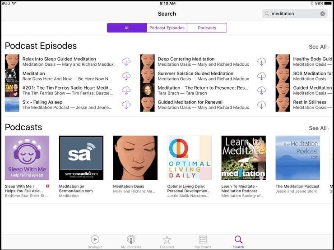This screenshot has width=334, height=250.
Task: Open episode titled Deep Centering Meditation
Action: (x=186, y=59)
